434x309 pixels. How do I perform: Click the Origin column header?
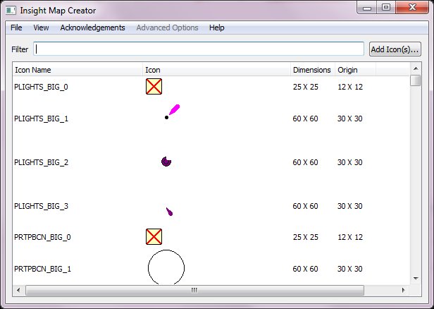(x=354, y=70)
